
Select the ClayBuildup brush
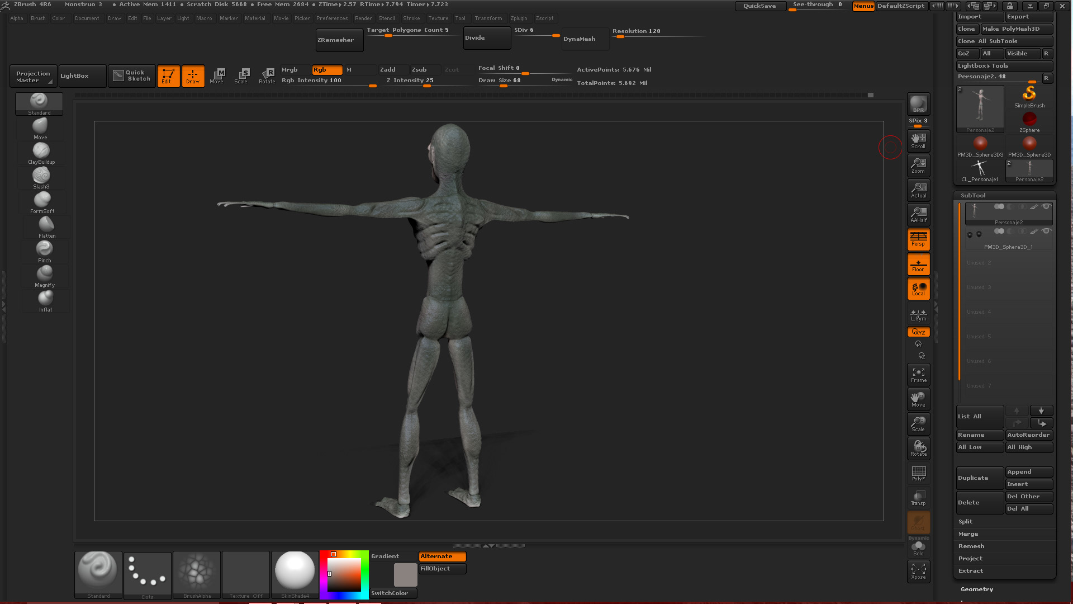pos(41,153)
